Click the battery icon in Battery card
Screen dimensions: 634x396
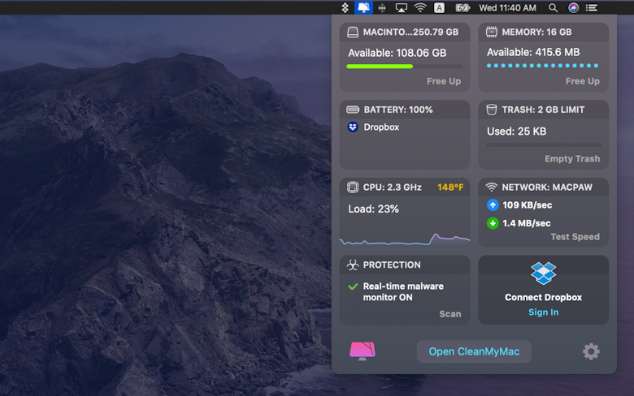[353, 110]
